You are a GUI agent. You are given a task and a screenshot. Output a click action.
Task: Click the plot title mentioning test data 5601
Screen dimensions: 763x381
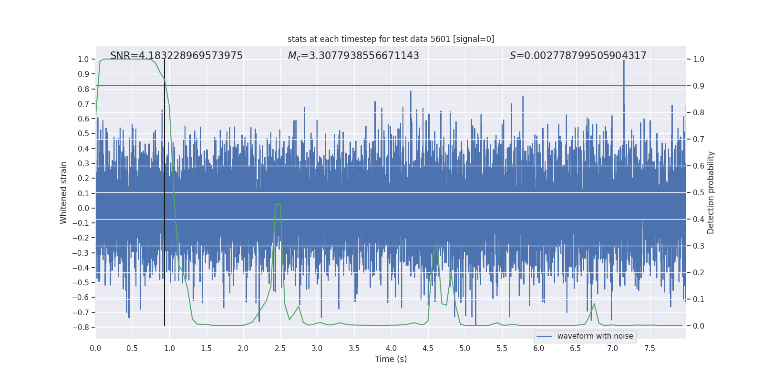pos(391,39)
